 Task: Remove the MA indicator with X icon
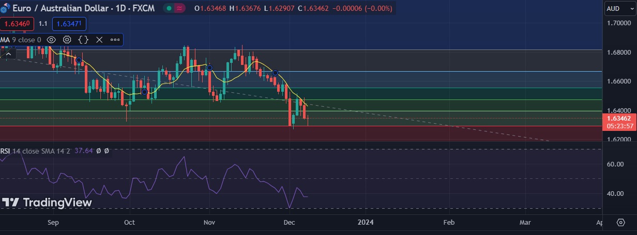click(99, 40)
